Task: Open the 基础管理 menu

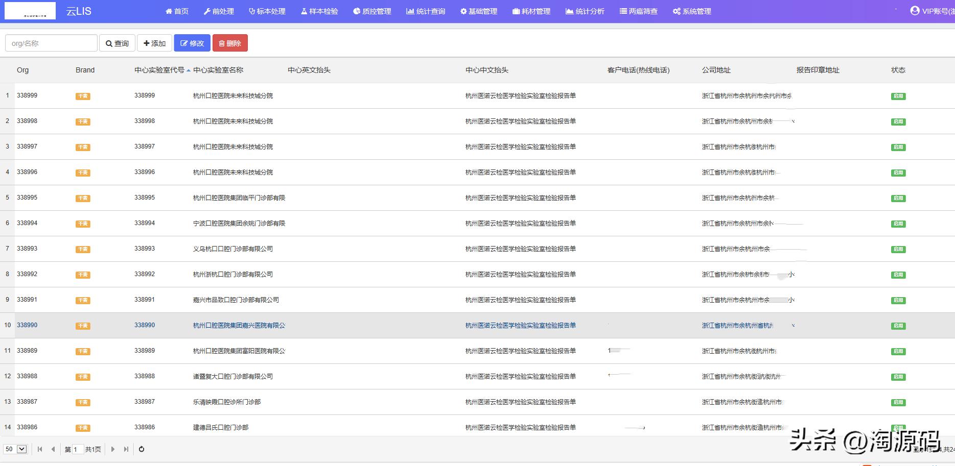Action: pos(478,11)
